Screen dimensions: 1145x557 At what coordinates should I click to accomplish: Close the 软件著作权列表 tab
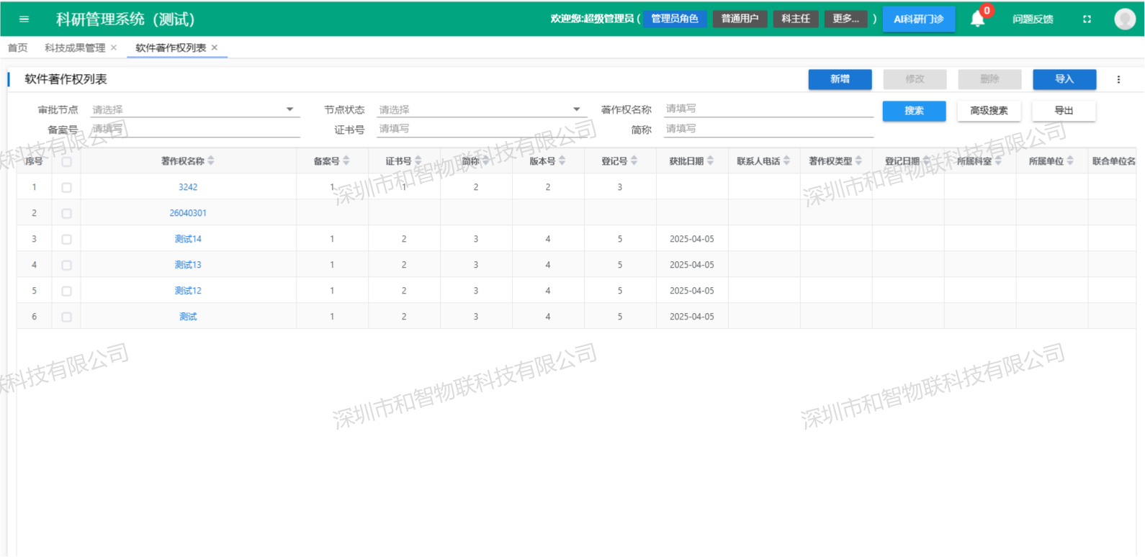[x=215, y=47]
